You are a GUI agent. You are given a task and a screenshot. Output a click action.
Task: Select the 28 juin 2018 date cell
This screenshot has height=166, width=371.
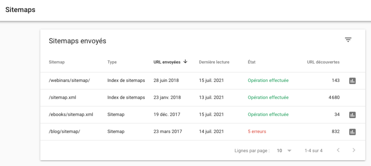166,80
